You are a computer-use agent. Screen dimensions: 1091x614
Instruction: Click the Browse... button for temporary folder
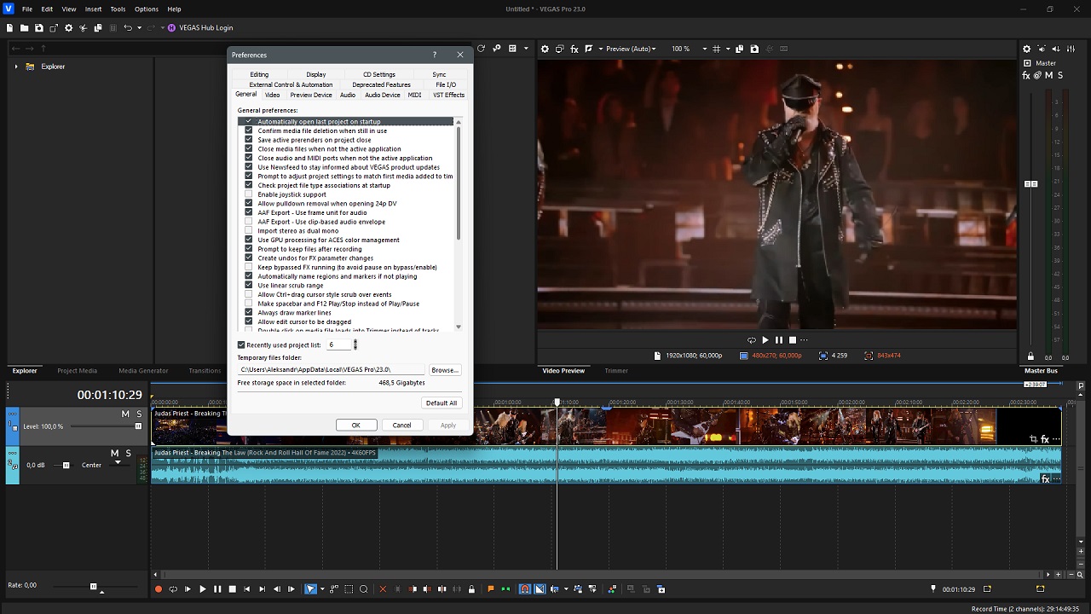(444, 370)
